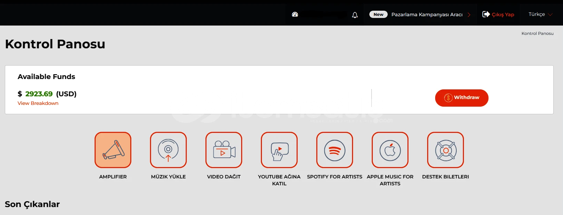Click the AMPLIFIER label
The height and width of the screenshot is (215, 563).
point(113,177)
